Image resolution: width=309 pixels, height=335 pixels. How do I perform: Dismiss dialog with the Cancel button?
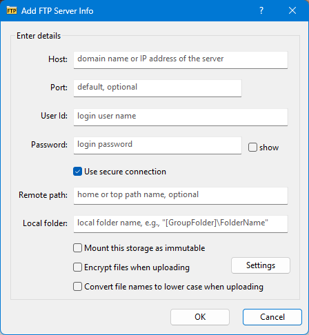click(x=272, y=317)
